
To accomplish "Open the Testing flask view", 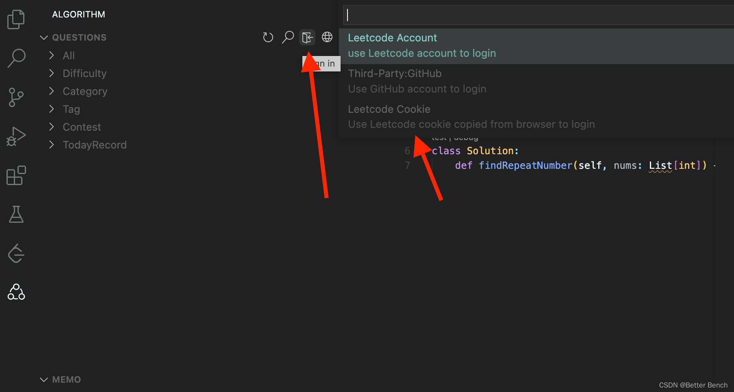I will pyautogui.click(x=15, y=214).
